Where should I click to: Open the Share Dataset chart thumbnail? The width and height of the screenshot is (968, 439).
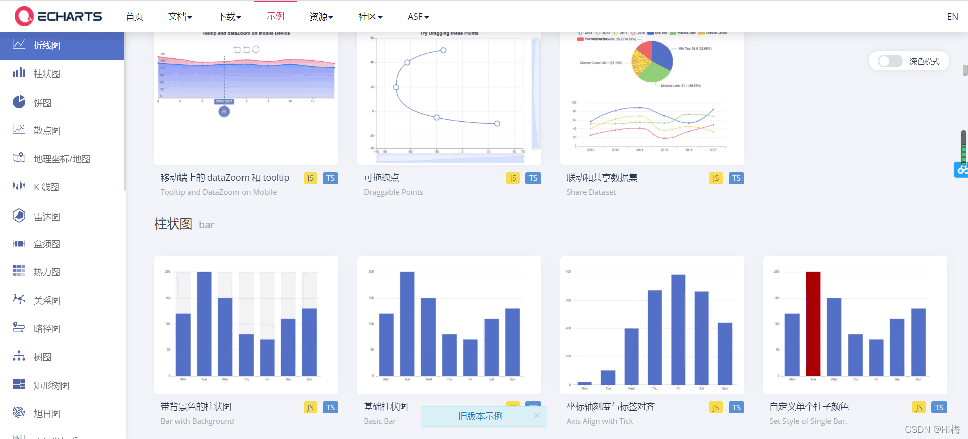(x=652, y=99)
